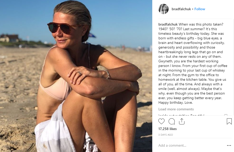Screen dimensions: 234x152
Task: Open bradfalchuk's profile picture avatar
Action: coord(163,9)
